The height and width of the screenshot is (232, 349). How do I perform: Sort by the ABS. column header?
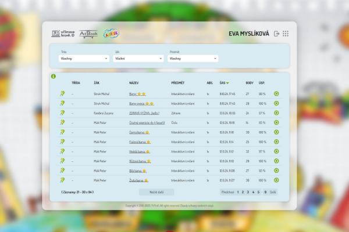click(x=209, y=83)
